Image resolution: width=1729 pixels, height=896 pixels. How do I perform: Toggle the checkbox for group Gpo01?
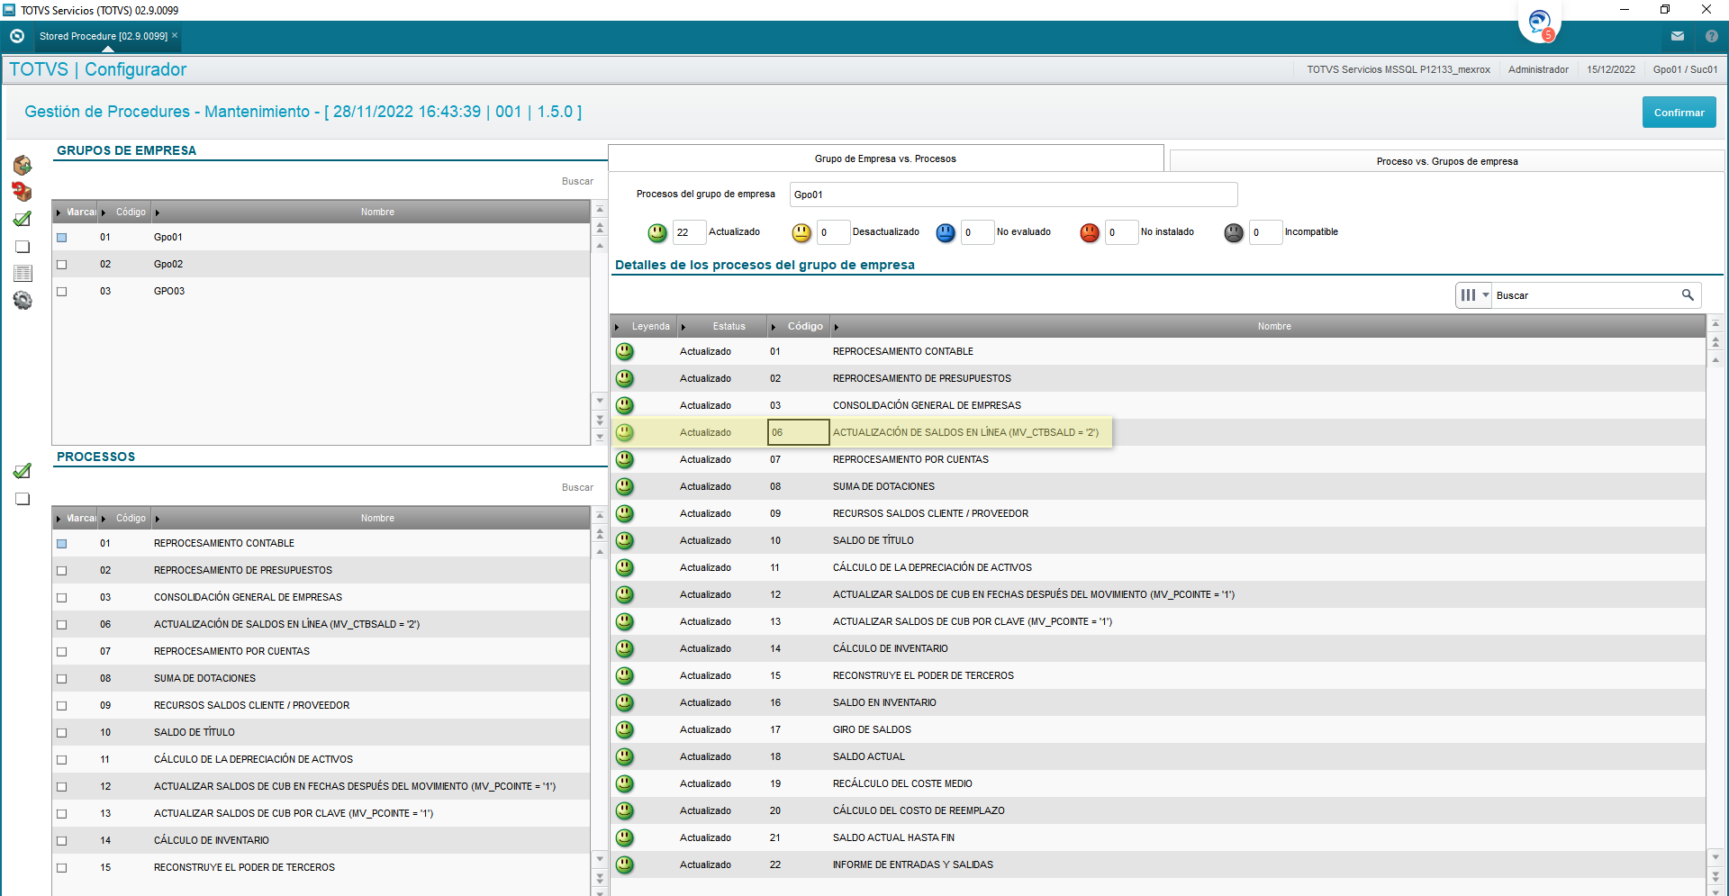(62, 238)
